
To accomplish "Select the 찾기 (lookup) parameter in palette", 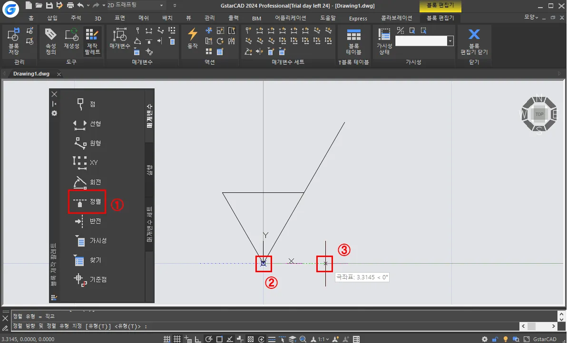I will pyautogui.click(x=87, y=260).
